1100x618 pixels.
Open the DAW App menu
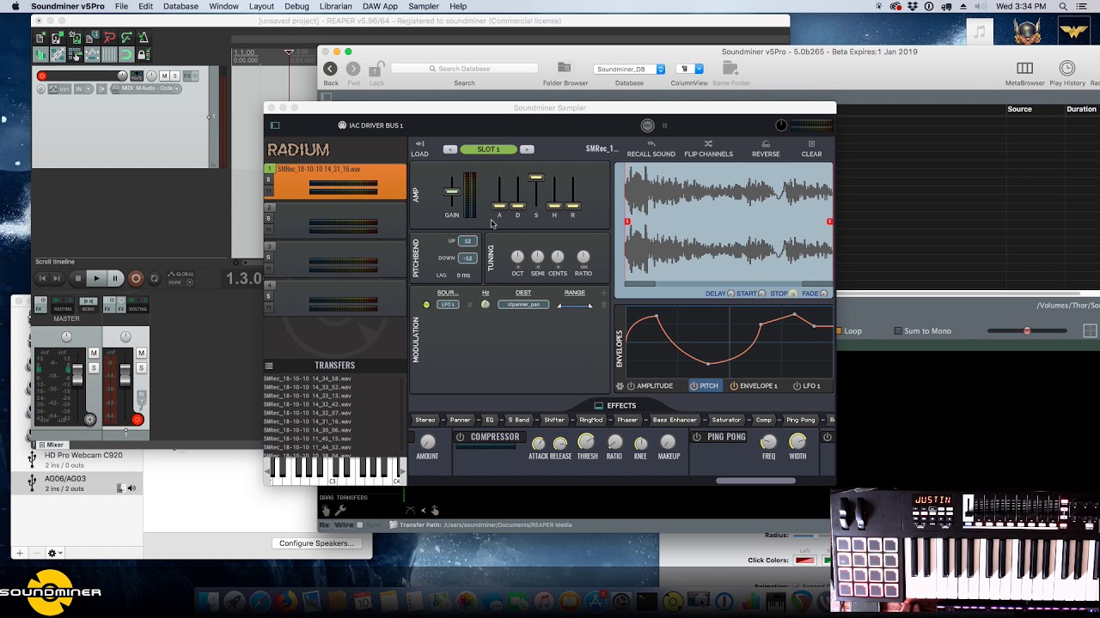[380, 6]
